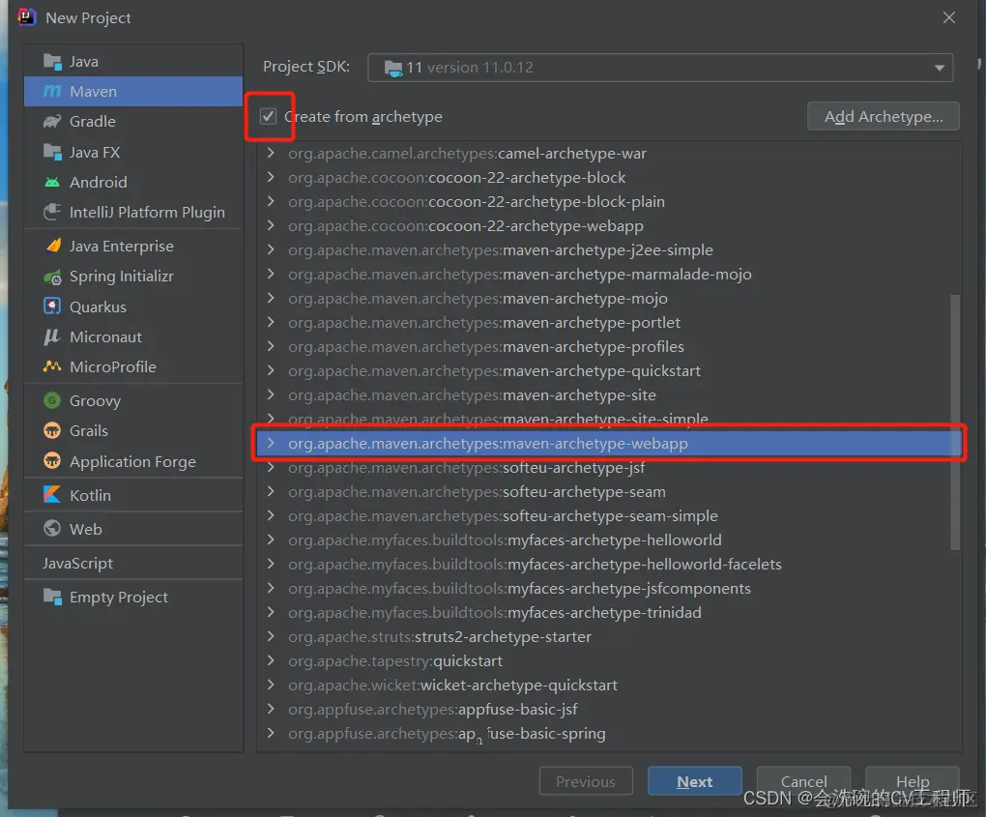Expand struts2-archetype-starter node

271,636
